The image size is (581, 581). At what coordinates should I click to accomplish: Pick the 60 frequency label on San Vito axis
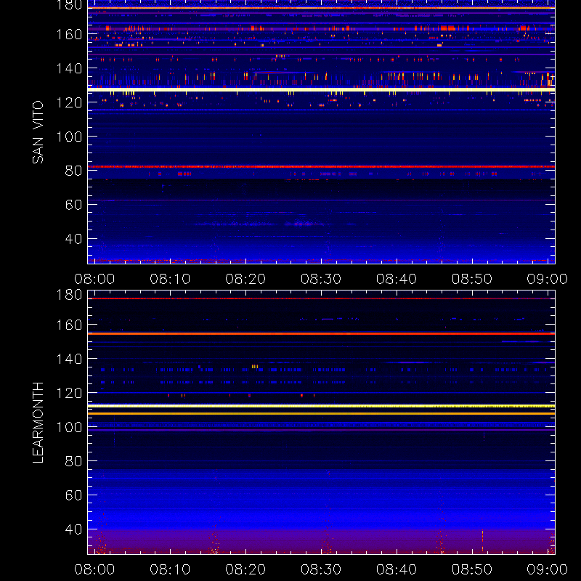point(73,205)
